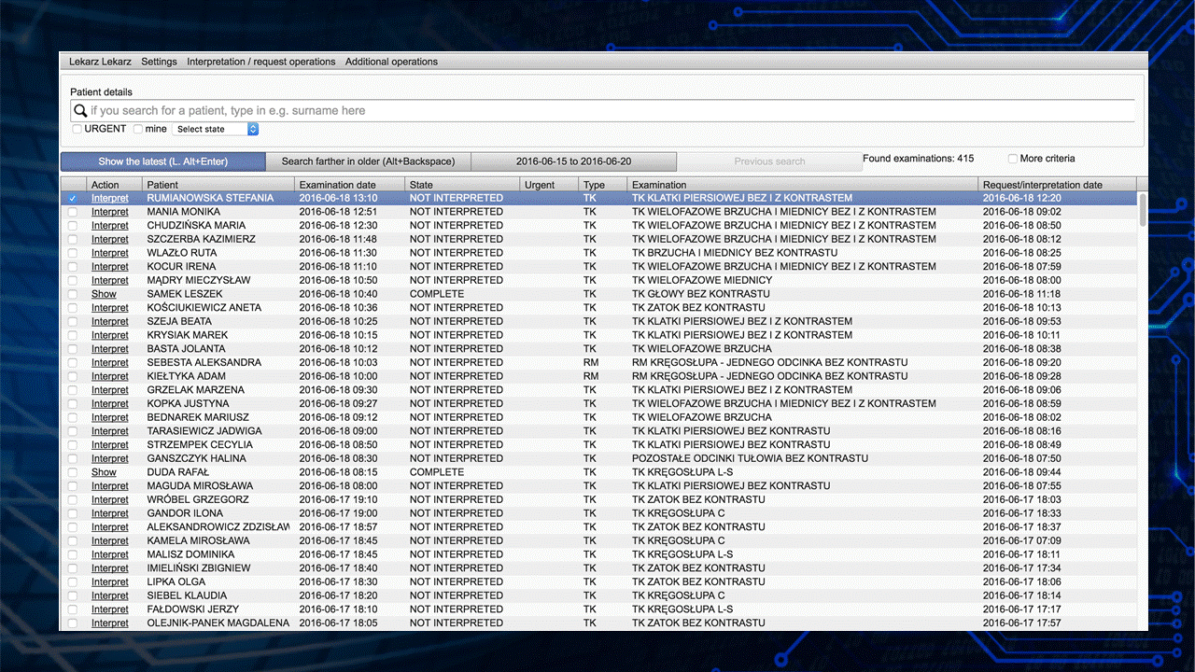1195x672 pixels.
Task: Click the 2016-06-15 to 2016-06-20 date range button
Action: pyautogui.click(x=573, y=161)
